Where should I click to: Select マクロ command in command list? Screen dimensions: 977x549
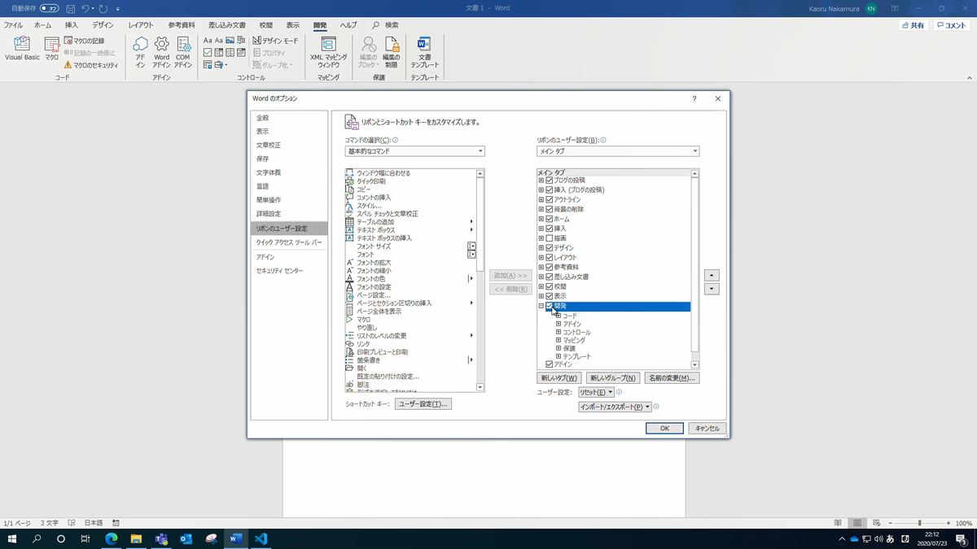[x=410, y=320]
